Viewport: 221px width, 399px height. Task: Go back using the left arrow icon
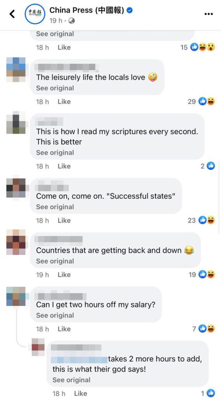[12, 14]
